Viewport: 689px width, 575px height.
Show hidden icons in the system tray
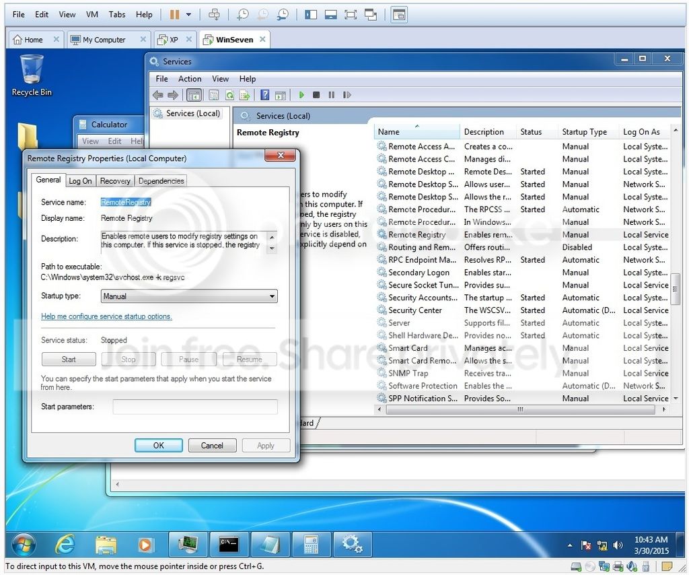pyautogui.click(x=570, y=545)
